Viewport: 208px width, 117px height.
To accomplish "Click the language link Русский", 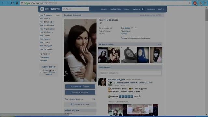I will (x=124, y=34).
